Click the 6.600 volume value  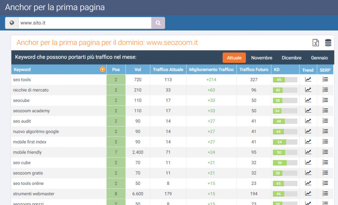click(x=138, y=193)
